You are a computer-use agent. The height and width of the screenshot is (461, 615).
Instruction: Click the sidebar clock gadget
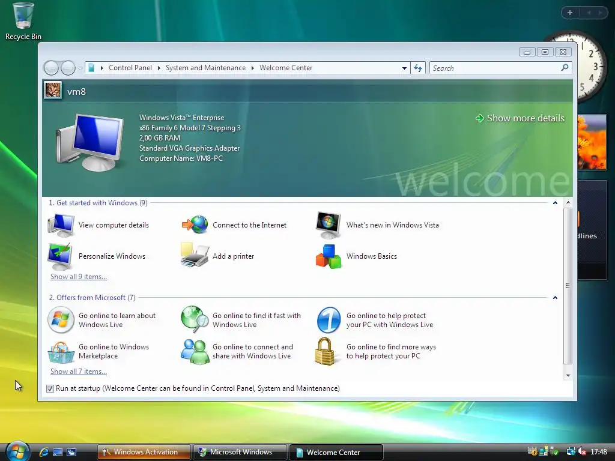coord(591,67)
